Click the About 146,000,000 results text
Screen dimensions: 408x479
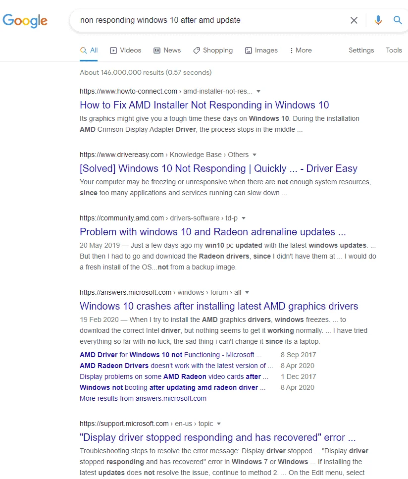146,72
